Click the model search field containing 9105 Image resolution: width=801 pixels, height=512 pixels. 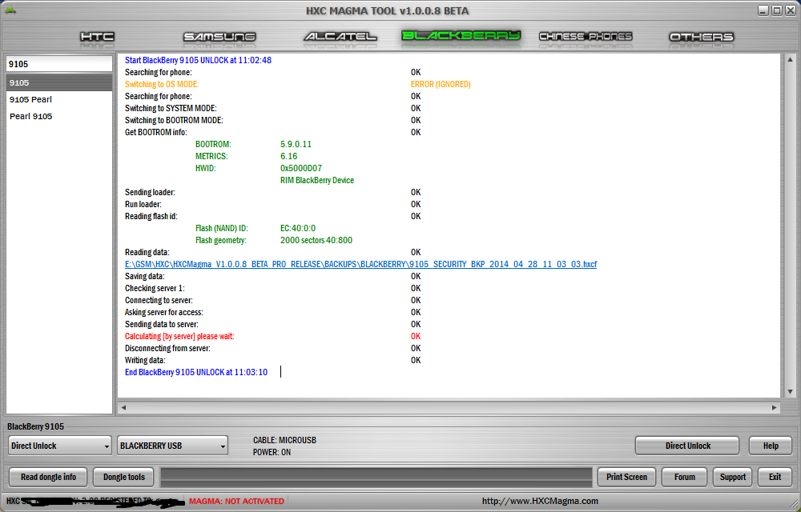coord(59,64)
